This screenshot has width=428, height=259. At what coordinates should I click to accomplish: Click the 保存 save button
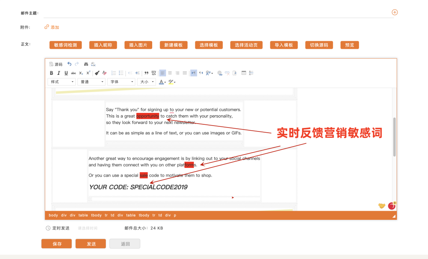(x=57, y=244)
